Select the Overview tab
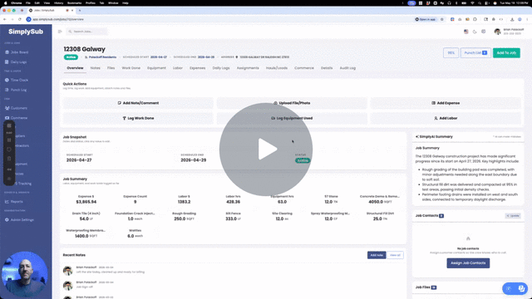This screenshot has width=532, height=299. 75,68
